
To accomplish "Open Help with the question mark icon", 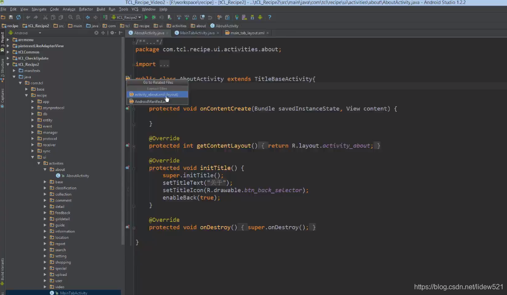I will [x=269, y=17].
